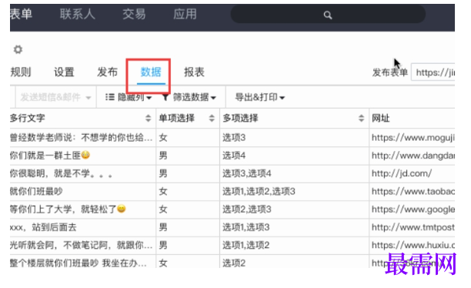471x288 pixels.
Task: Click the top search bar
Action: pyautogui.click(x=328, y=14)
